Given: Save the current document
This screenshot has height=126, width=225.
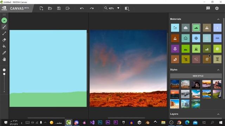Looking at the screenshot, I should 59,8.
